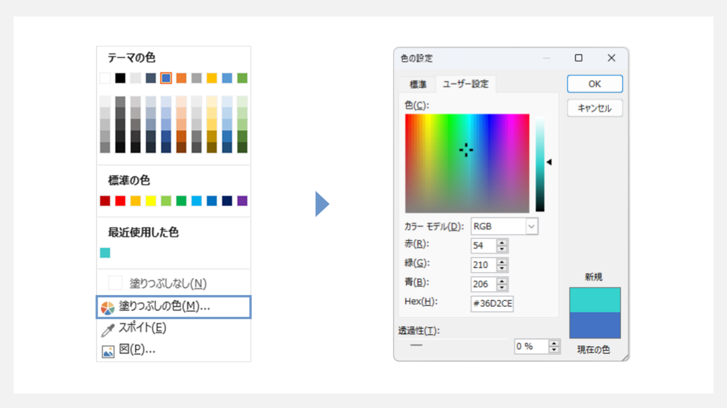The width and height of the screenshot is (727, 408).
Task: Click inside the Hex input field
Action: coord(492,304)
